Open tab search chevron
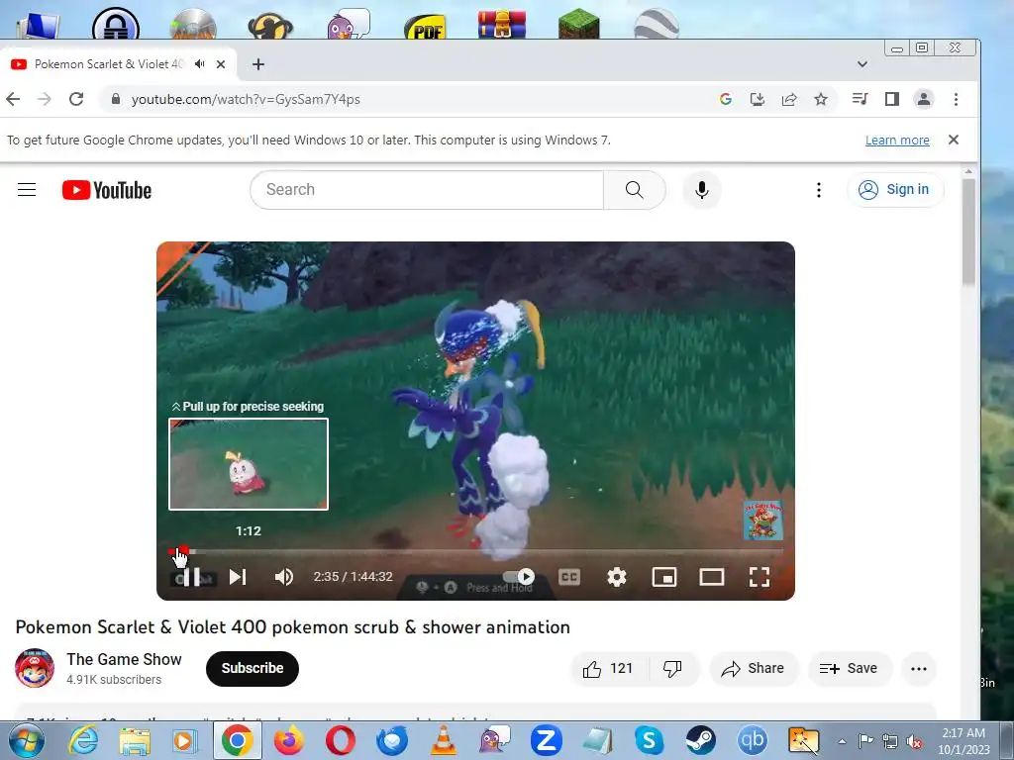This screenshot has width=1014, height=760. tap(862, 64)
